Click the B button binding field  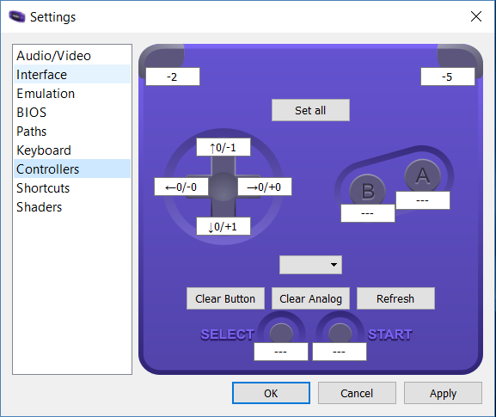point(368,213)
